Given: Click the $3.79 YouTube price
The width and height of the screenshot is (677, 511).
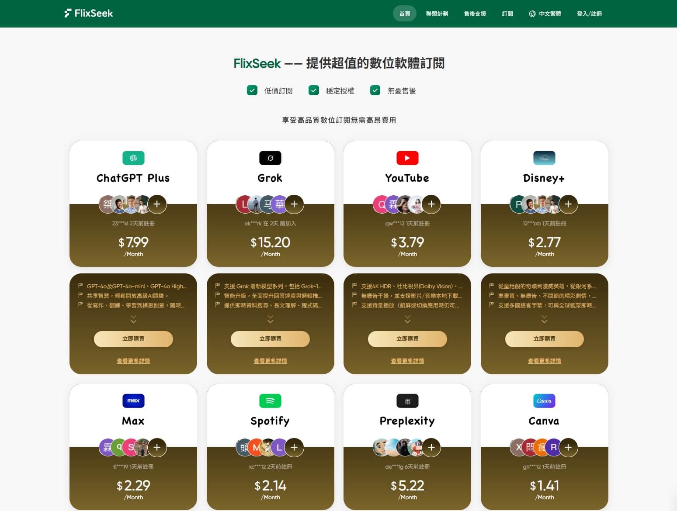Looking at the screenshot, I should 407,242.
